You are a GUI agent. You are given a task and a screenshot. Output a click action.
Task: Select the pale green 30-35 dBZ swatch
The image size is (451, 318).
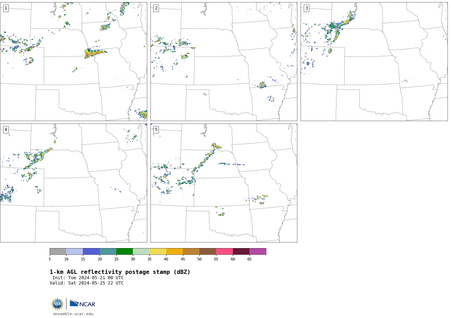141,252
